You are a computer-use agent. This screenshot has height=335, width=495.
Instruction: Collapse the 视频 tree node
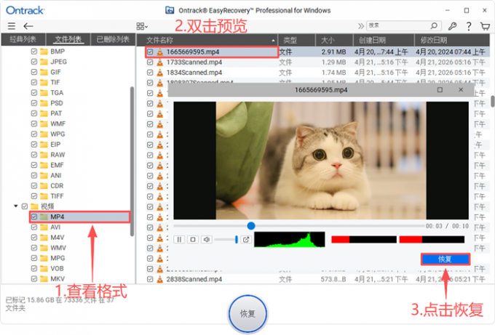tap(15, 206)
